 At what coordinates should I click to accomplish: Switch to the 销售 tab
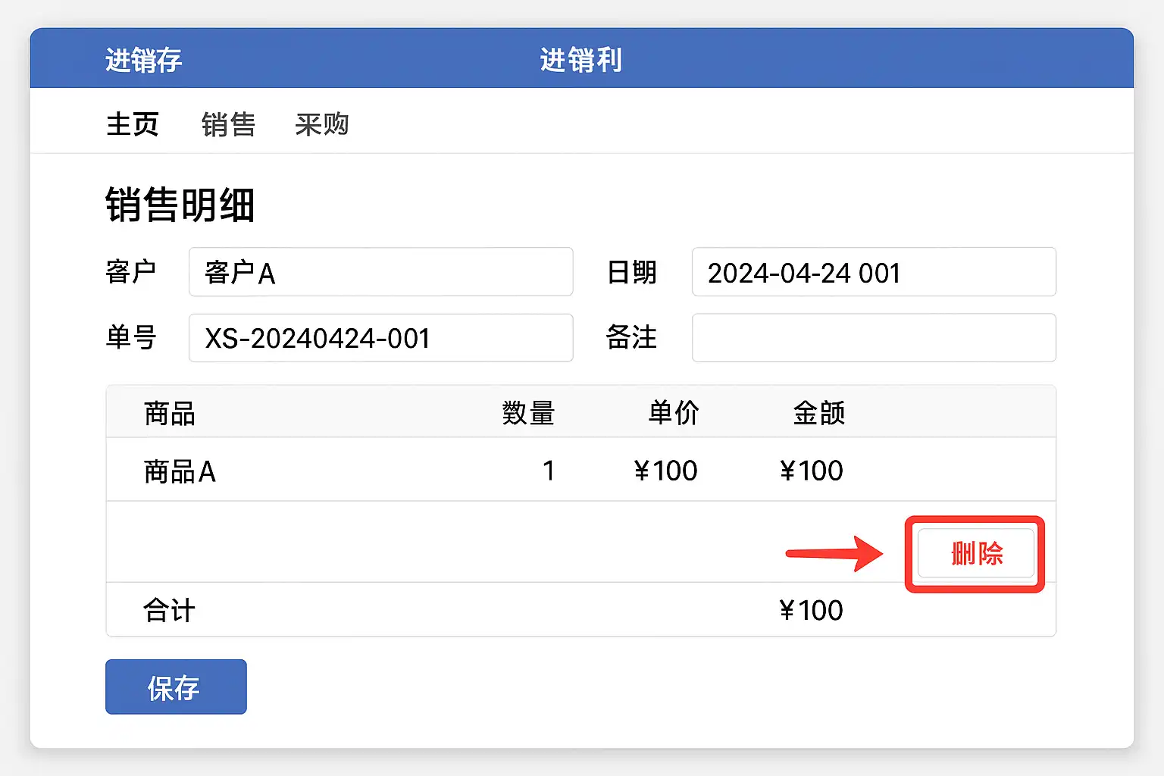tap(228, 124)
